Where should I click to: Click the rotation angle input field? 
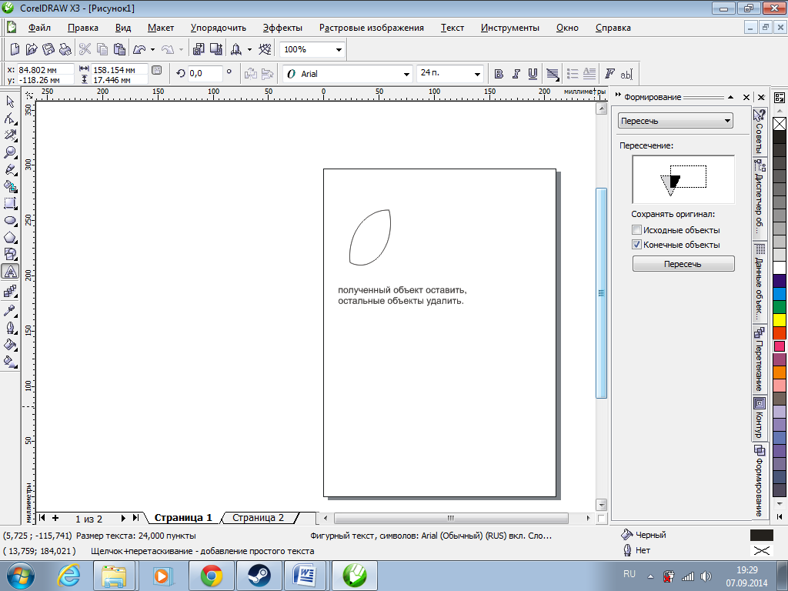point(205,73)
